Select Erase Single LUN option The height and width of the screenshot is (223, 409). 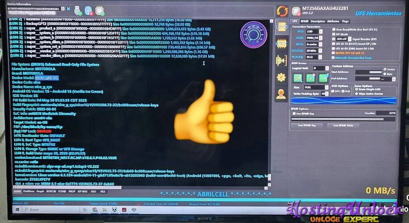pos(357,89)
